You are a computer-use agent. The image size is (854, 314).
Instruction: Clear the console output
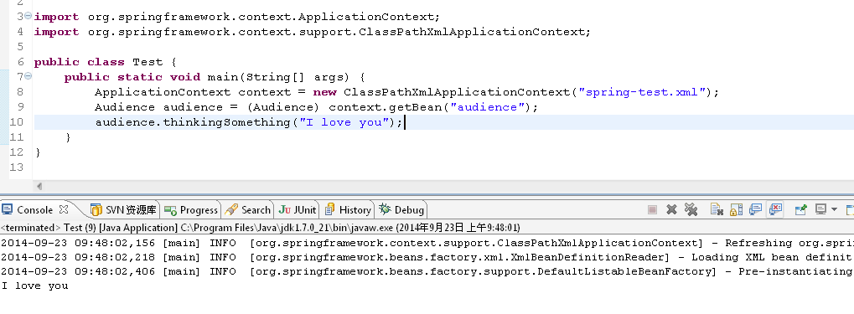tap(717, 209)
